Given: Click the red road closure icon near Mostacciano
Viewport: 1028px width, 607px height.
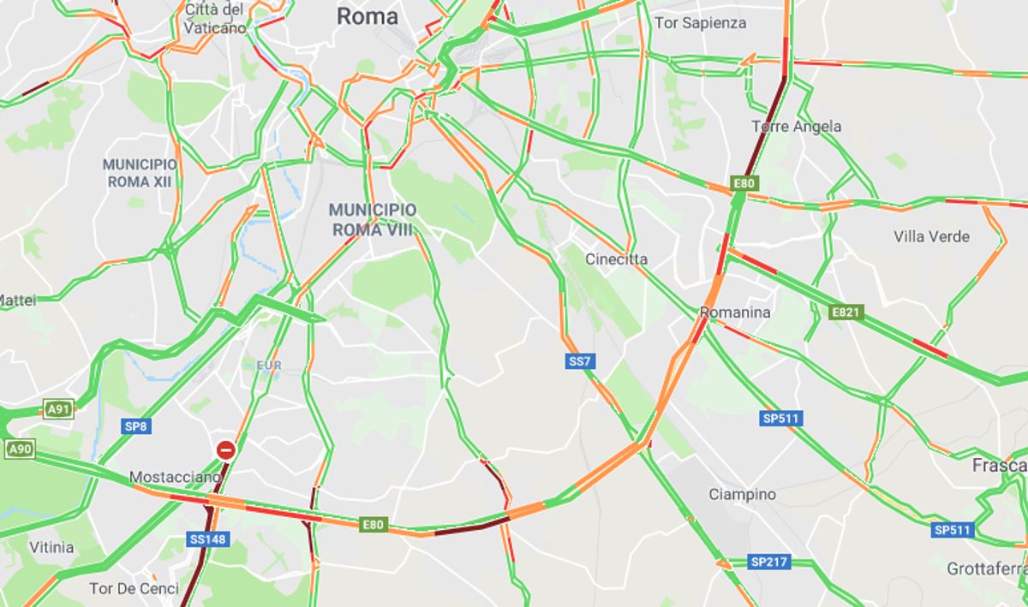Looking at the screenshot, I should [225, 449].
